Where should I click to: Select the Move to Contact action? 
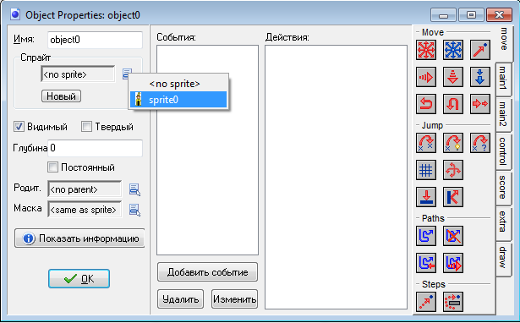pyautogui.click(x=426, y=197)
